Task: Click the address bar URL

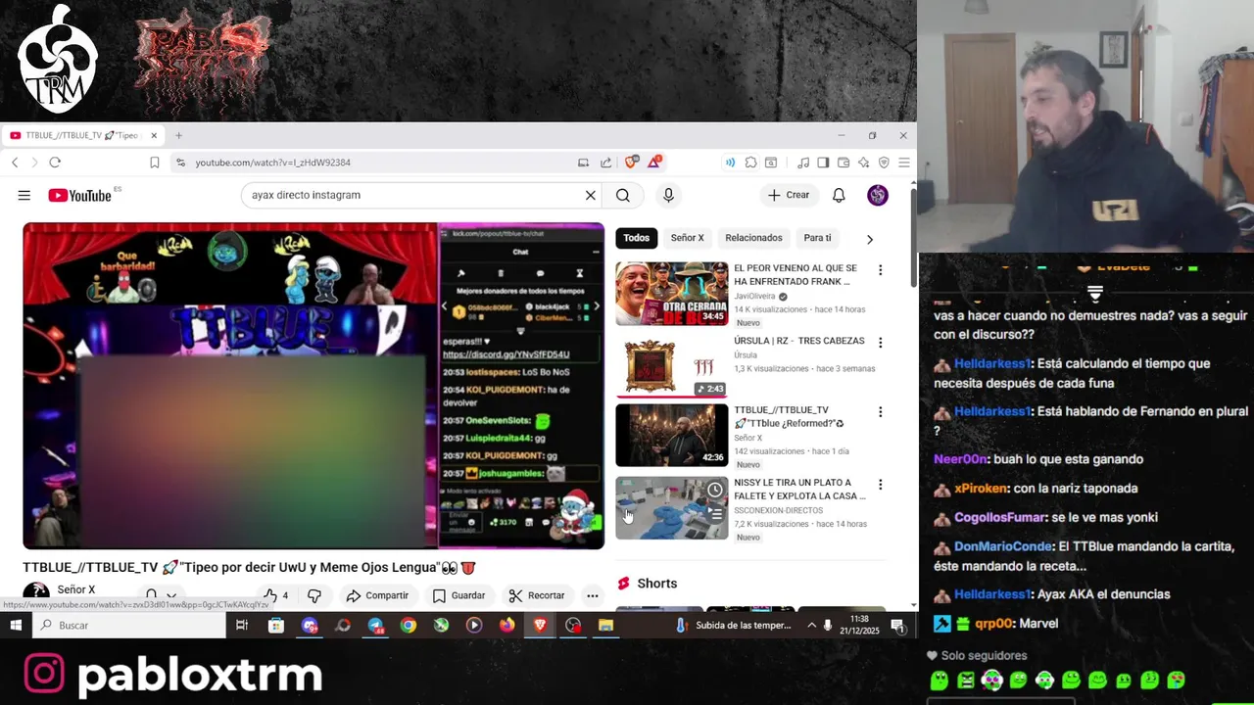Action: pos(272,163)
